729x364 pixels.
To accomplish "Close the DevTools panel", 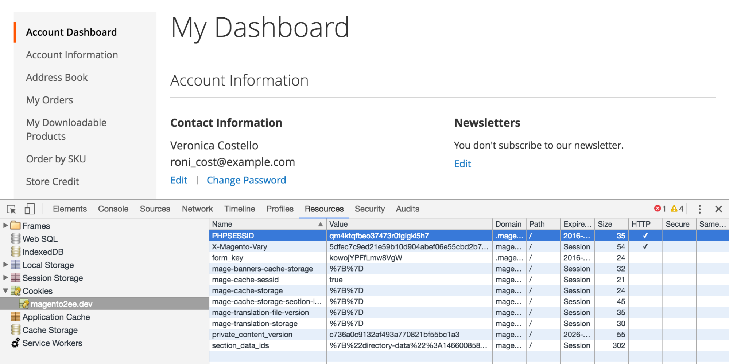I will tap(718, 209).
